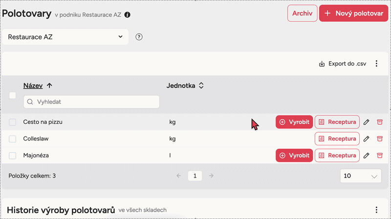
Task: Archive the Cesto na pizzu row
Action: [x=379, y=122]
